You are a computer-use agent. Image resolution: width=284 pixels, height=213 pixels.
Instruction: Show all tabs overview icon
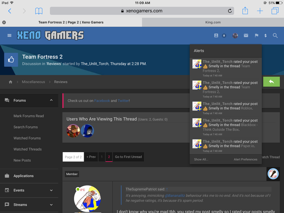click(275, 11)
